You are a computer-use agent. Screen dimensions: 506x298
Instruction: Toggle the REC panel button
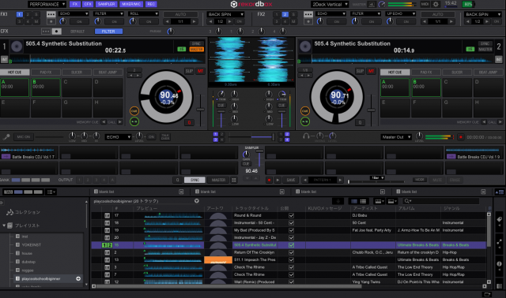point(151,4)
